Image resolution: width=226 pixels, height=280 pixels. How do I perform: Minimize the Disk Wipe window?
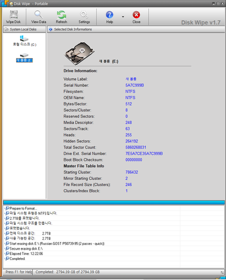pos(214,4)
